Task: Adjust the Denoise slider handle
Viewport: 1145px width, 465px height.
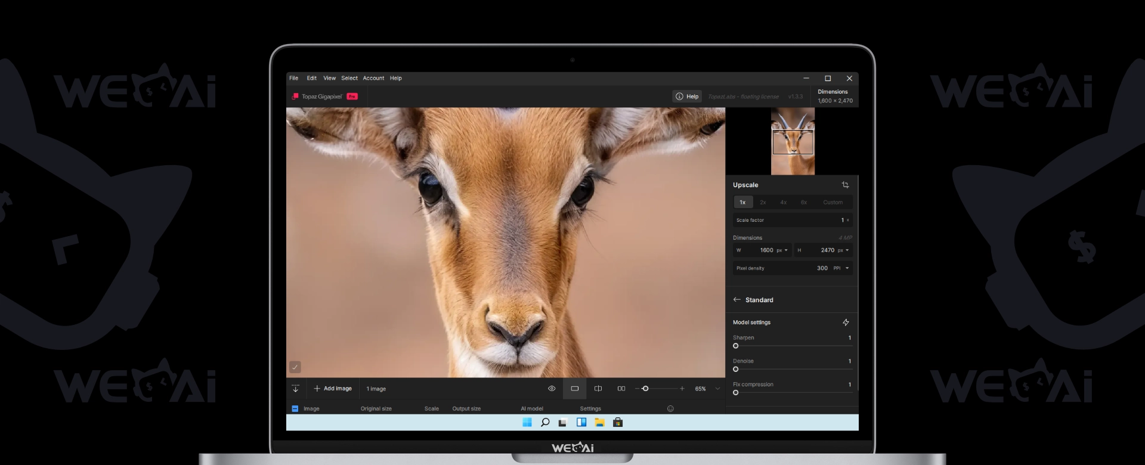Action: (x=736, y=370)
